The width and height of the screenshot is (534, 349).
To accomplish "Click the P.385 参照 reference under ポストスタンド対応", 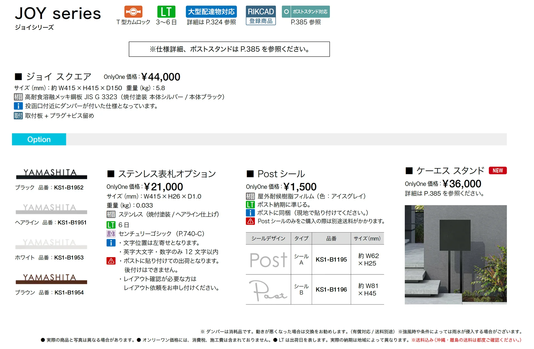I will coord(306,22).
